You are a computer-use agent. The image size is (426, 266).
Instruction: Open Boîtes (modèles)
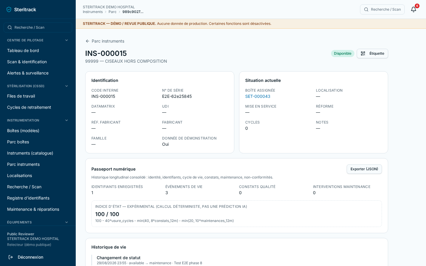[x=38, y=131]
